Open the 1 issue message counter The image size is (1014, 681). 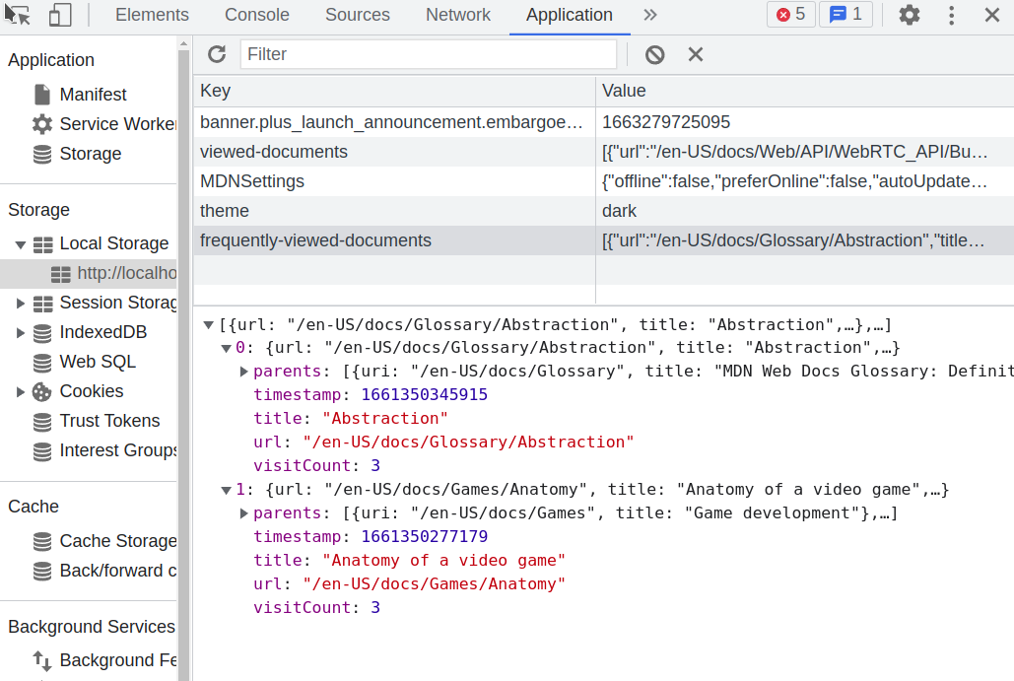tap(845, 14)
